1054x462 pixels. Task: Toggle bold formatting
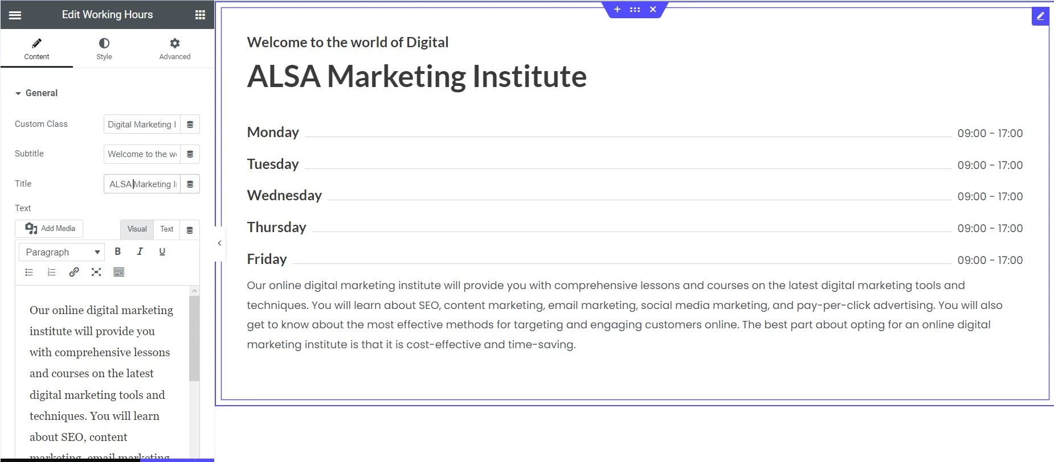coord(118,251)
